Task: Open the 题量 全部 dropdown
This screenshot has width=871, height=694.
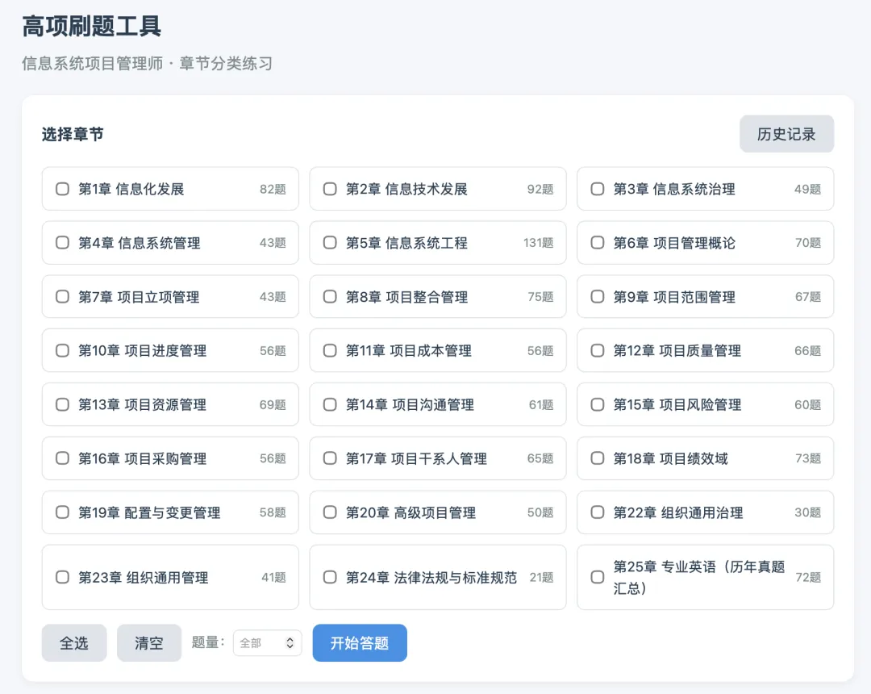Action: click(x=267, y=643)
